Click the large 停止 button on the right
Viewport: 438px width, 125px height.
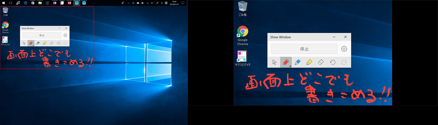point(304,49)
